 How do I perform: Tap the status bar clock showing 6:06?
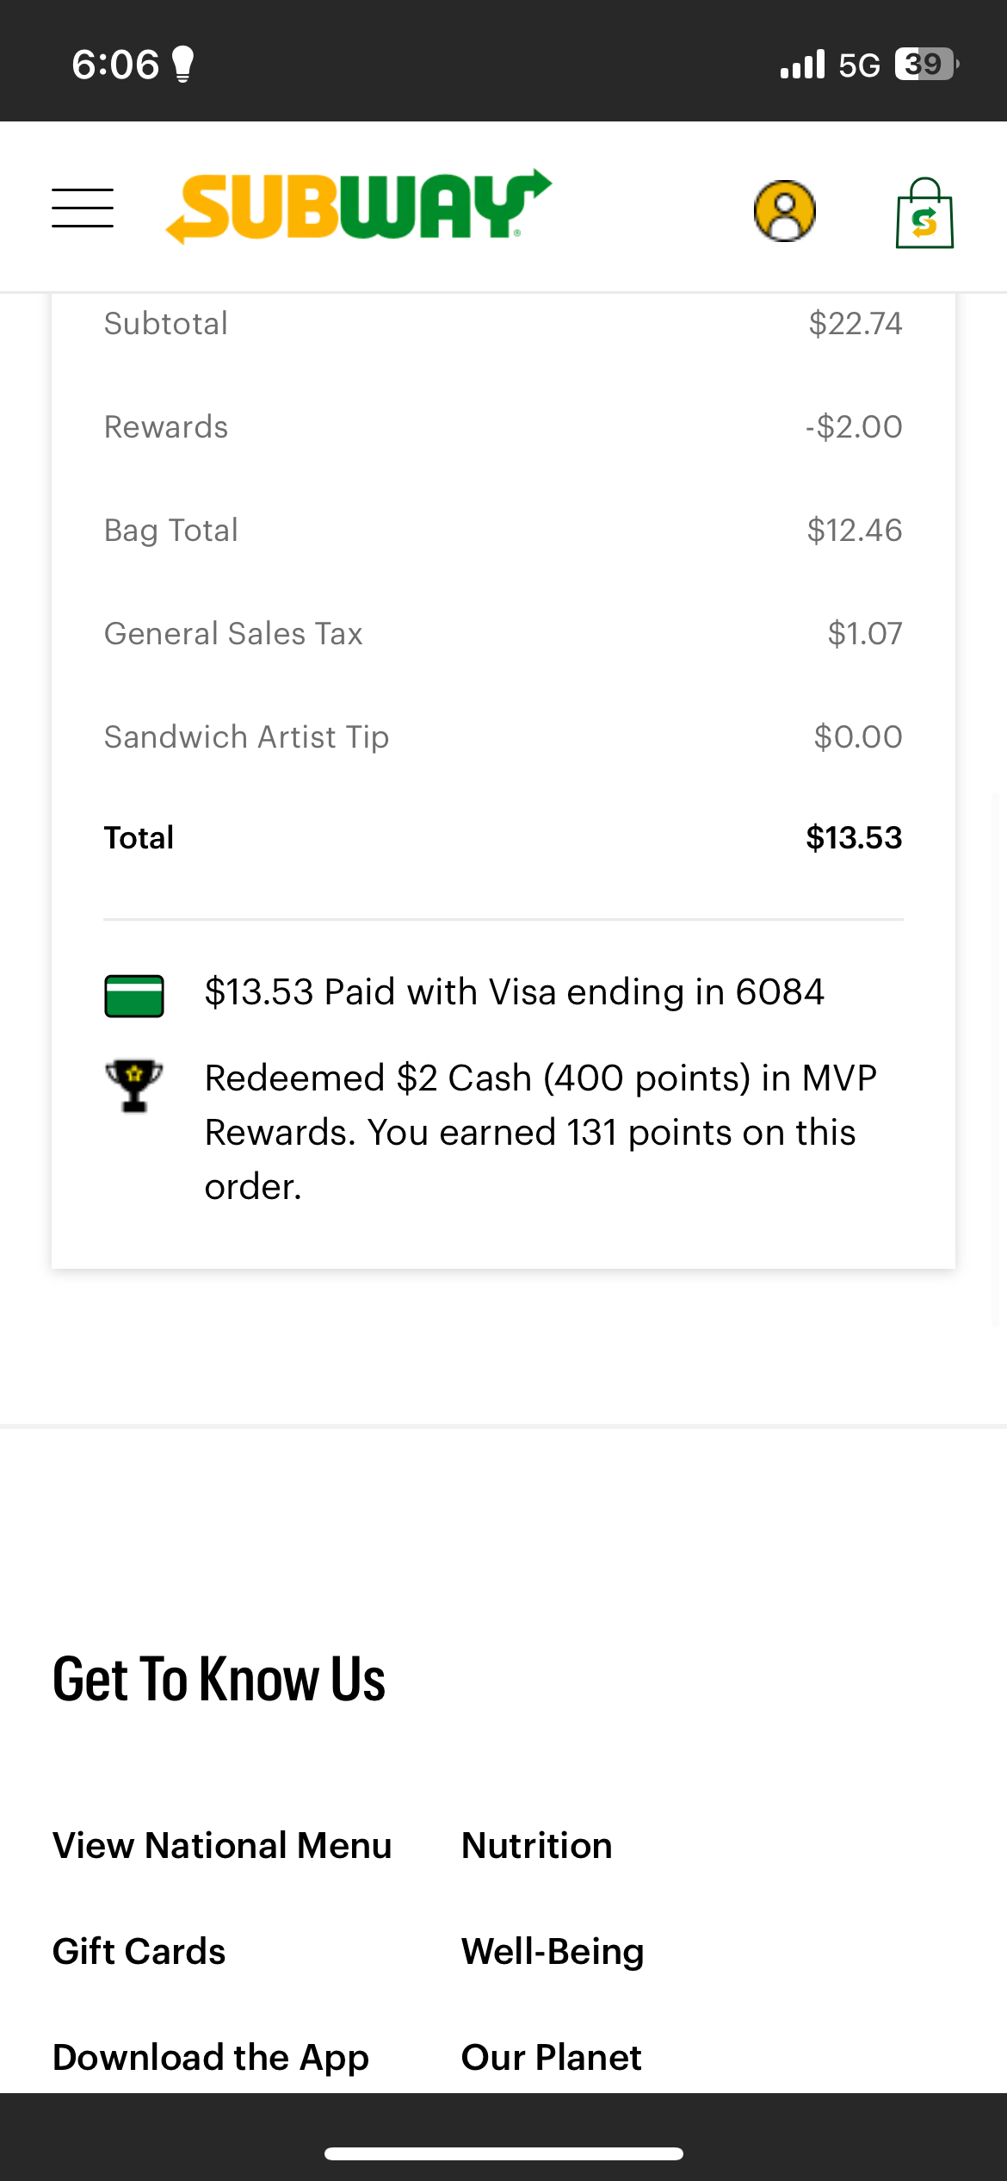click(x=115, y=65)
